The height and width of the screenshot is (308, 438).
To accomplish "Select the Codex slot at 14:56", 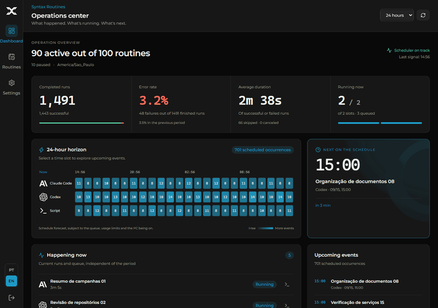I will (x=79, y=197).
